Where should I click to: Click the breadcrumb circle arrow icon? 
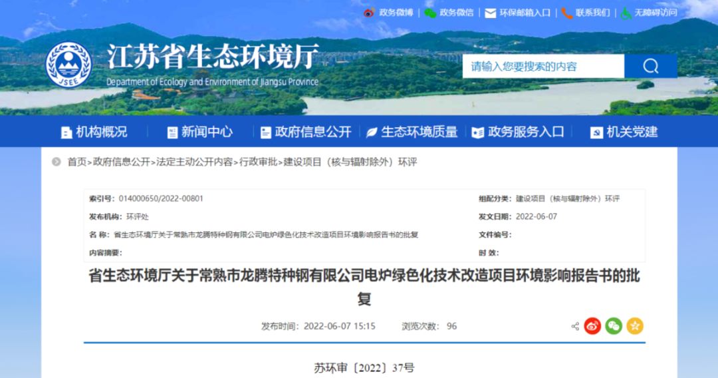tap(57, 162)
